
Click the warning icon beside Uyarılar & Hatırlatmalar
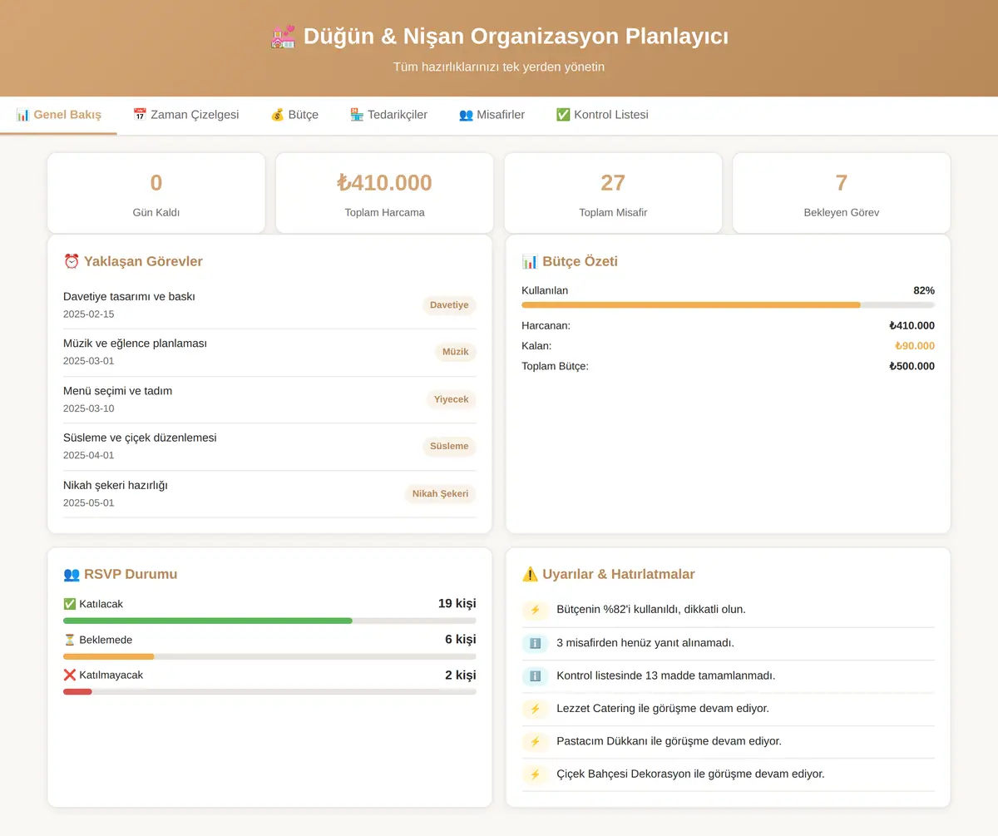[530, 574]
